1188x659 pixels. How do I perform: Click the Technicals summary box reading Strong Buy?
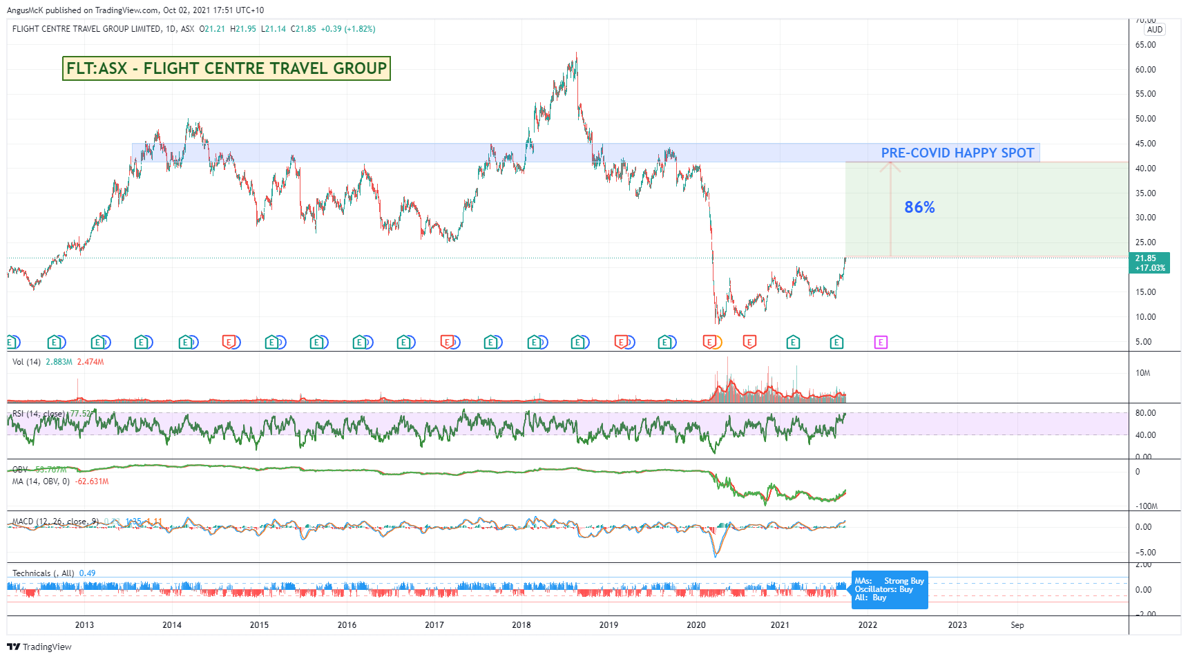point(890,589)
